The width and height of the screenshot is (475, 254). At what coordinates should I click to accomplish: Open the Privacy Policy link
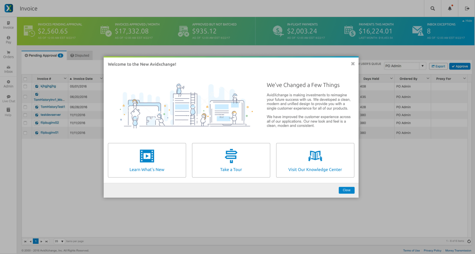coord(432,251)
